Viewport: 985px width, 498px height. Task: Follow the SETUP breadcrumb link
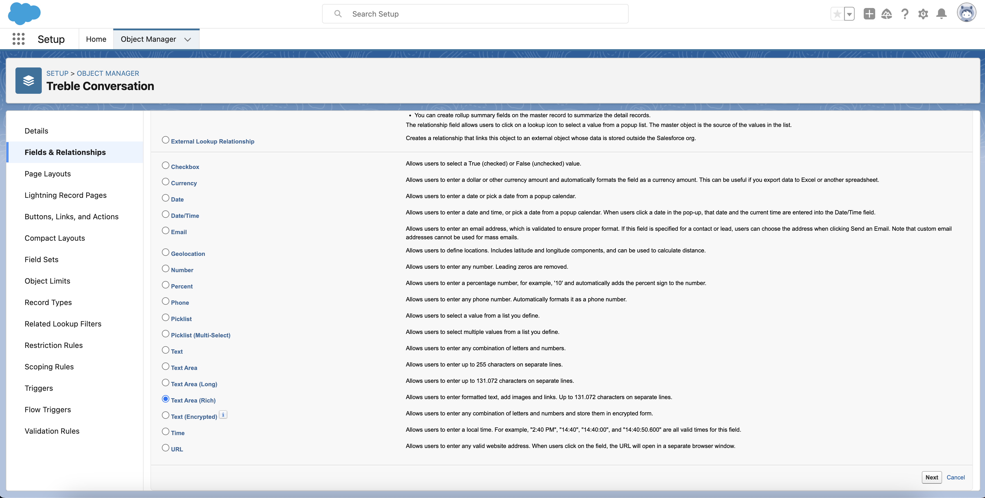point(57,73)
